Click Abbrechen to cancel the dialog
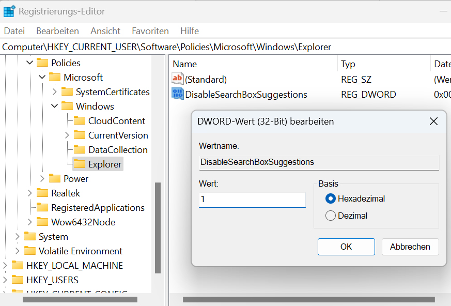451x306 pixels. click(410, 247)
